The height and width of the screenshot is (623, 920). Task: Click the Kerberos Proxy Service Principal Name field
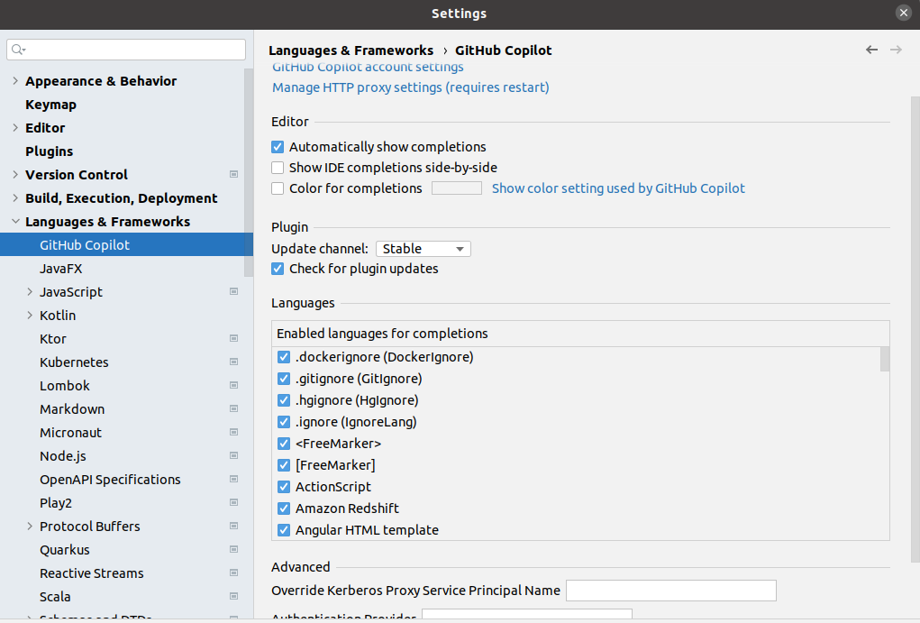pyautogui.click(x=670, y=590)
